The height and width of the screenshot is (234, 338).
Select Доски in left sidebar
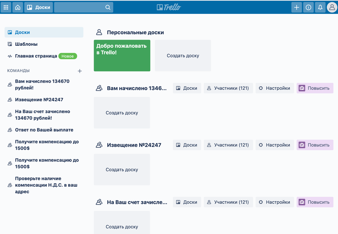pyautogui.click(x=44, y=33)
